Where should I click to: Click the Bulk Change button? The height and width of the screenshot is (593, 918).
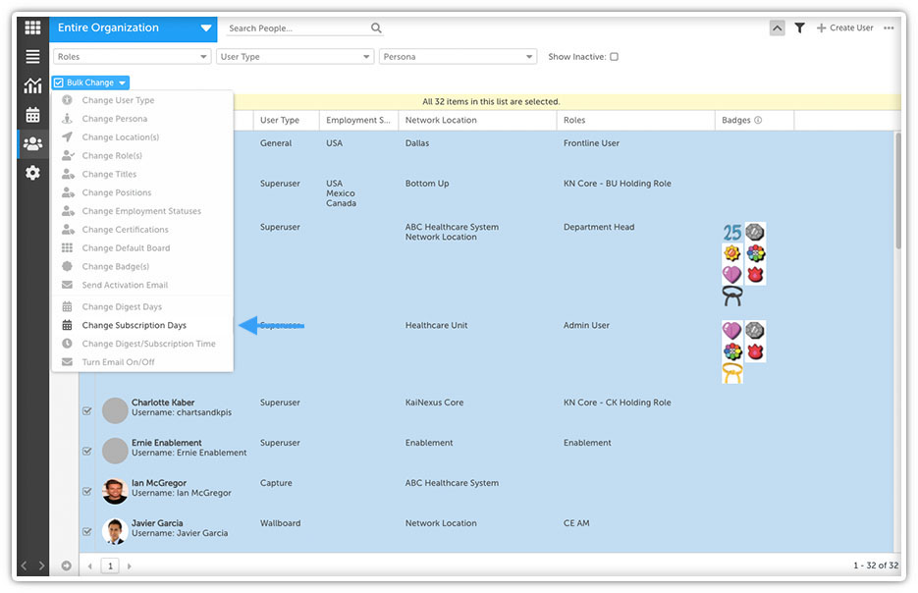coord(90,83)
